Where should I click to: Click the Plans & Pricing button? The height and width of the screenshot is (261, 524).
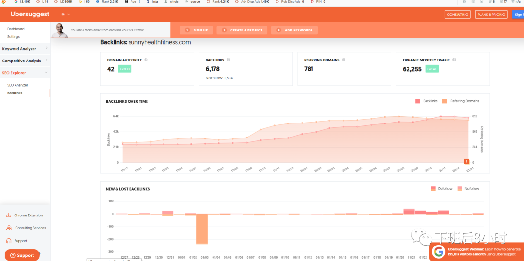[491, 15]
